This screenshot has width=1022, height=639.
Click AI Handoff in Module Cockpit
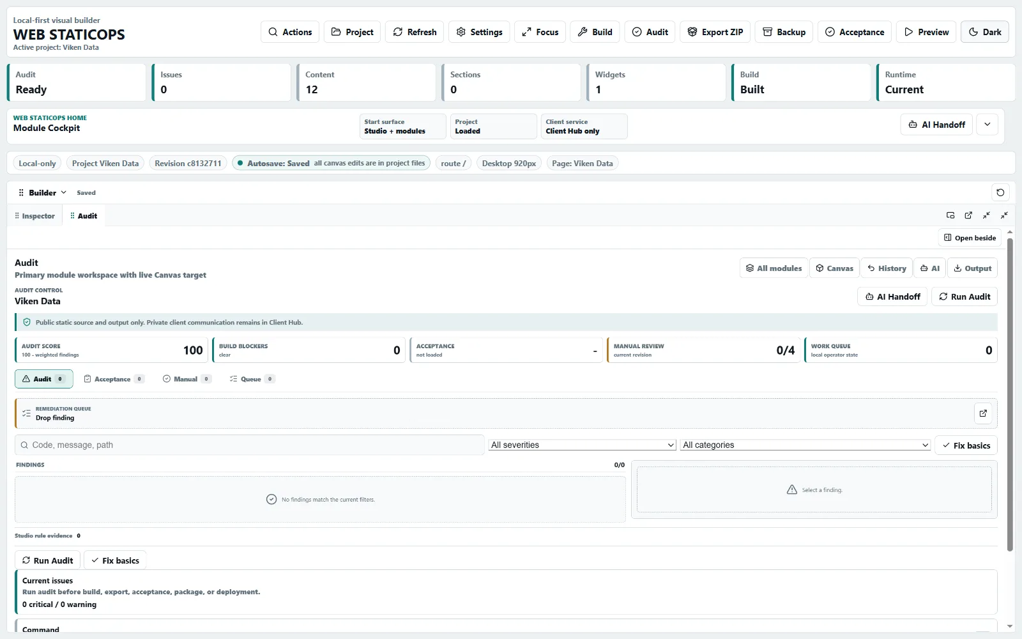click(936, 125)
